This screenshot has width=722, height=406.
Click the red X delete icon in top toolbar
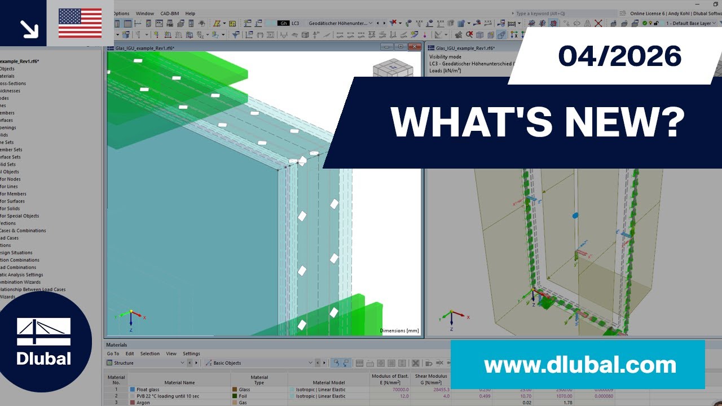pyautogui.click(x=598, y=23)
